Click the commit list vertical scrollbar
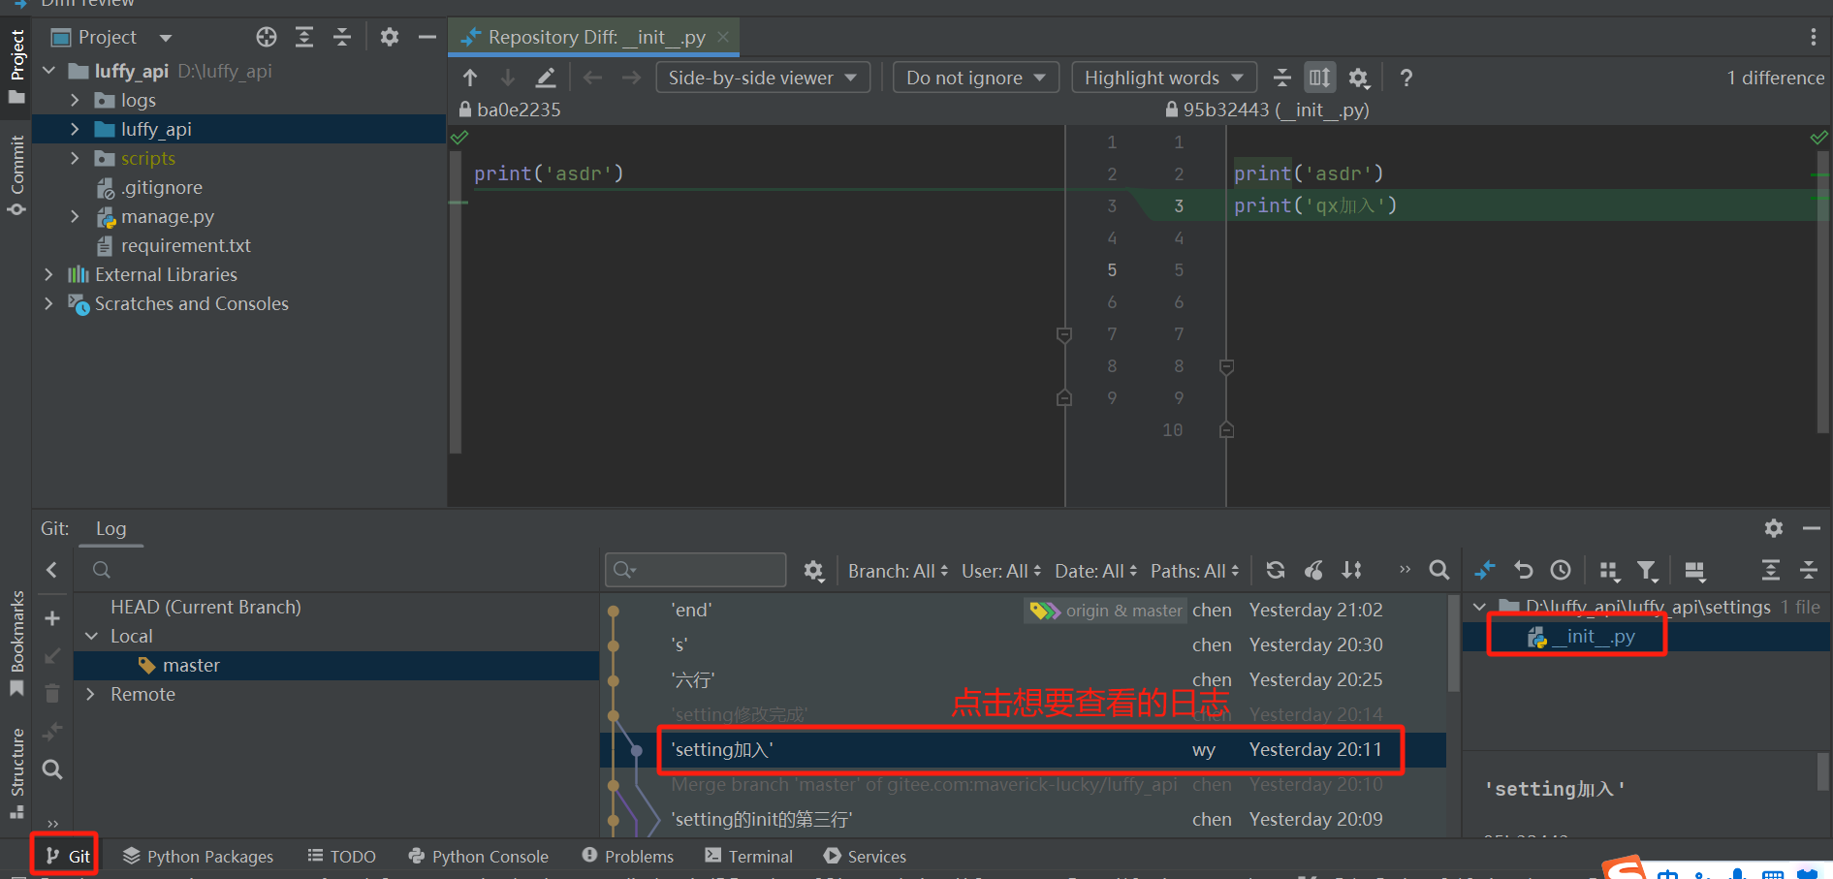Screen dimensions: 1833x879 pyautogui.click(x=1453, y=644)
